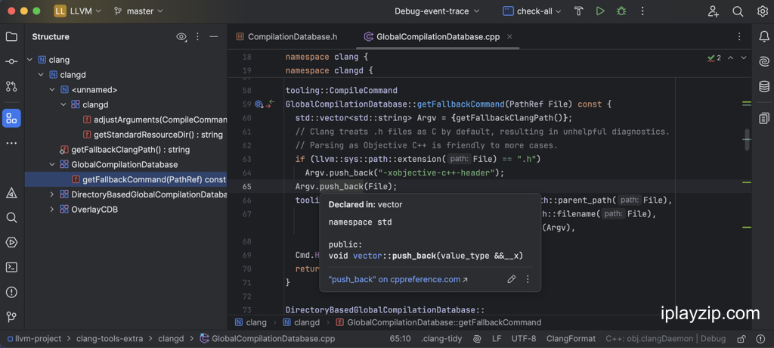Collapse the GlobalCompilationDatabase class node
The image size is (774, 348).
(52, 164)
